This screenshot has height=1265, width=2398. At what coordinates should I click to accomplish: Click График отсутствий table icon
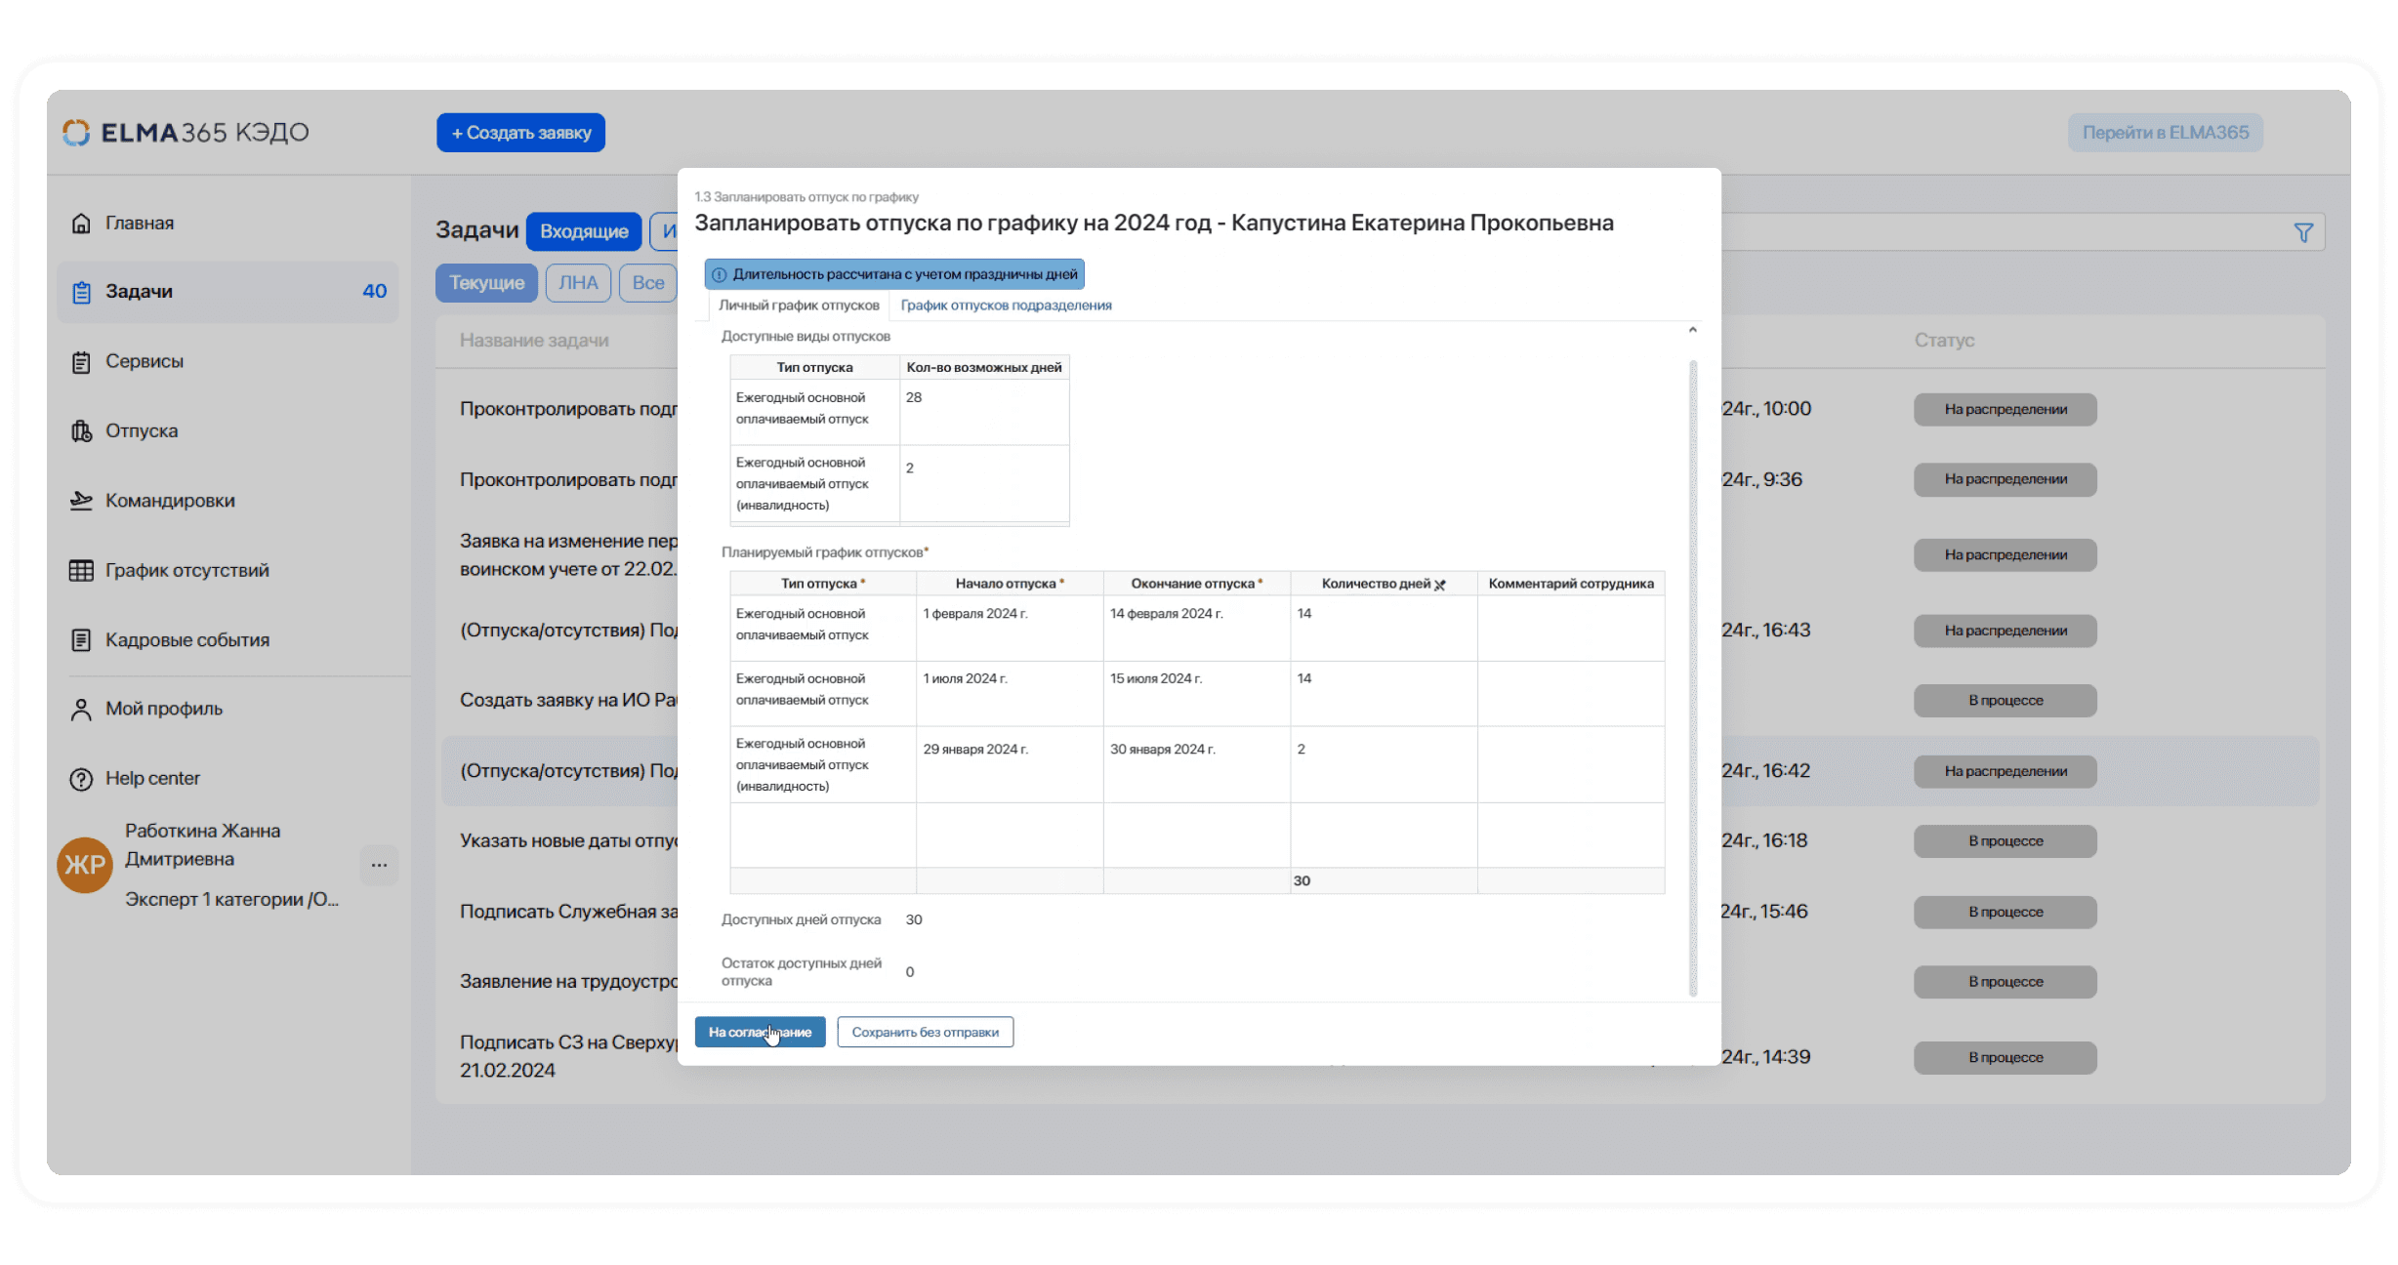(x=82, y=571)
